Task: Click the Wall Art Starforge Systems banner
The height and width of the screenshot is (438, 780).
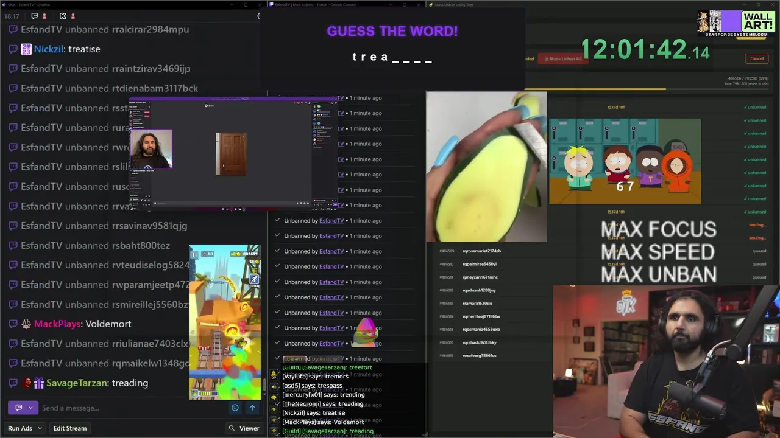Action: coord(736,23)
